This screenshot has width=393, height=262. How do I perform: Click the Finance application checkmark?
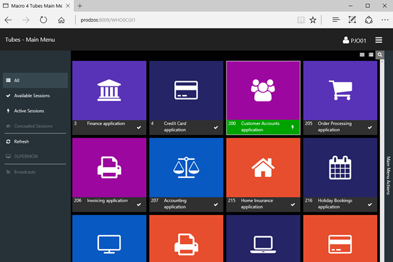tap(139, 128)
